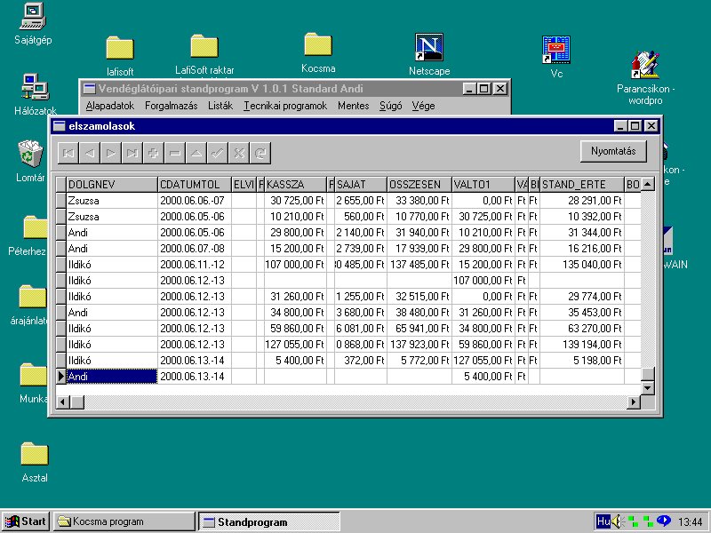
Task: Switch to Kocsma program in the taskbar
Action: pyautogui.click(x=124, y=521)
